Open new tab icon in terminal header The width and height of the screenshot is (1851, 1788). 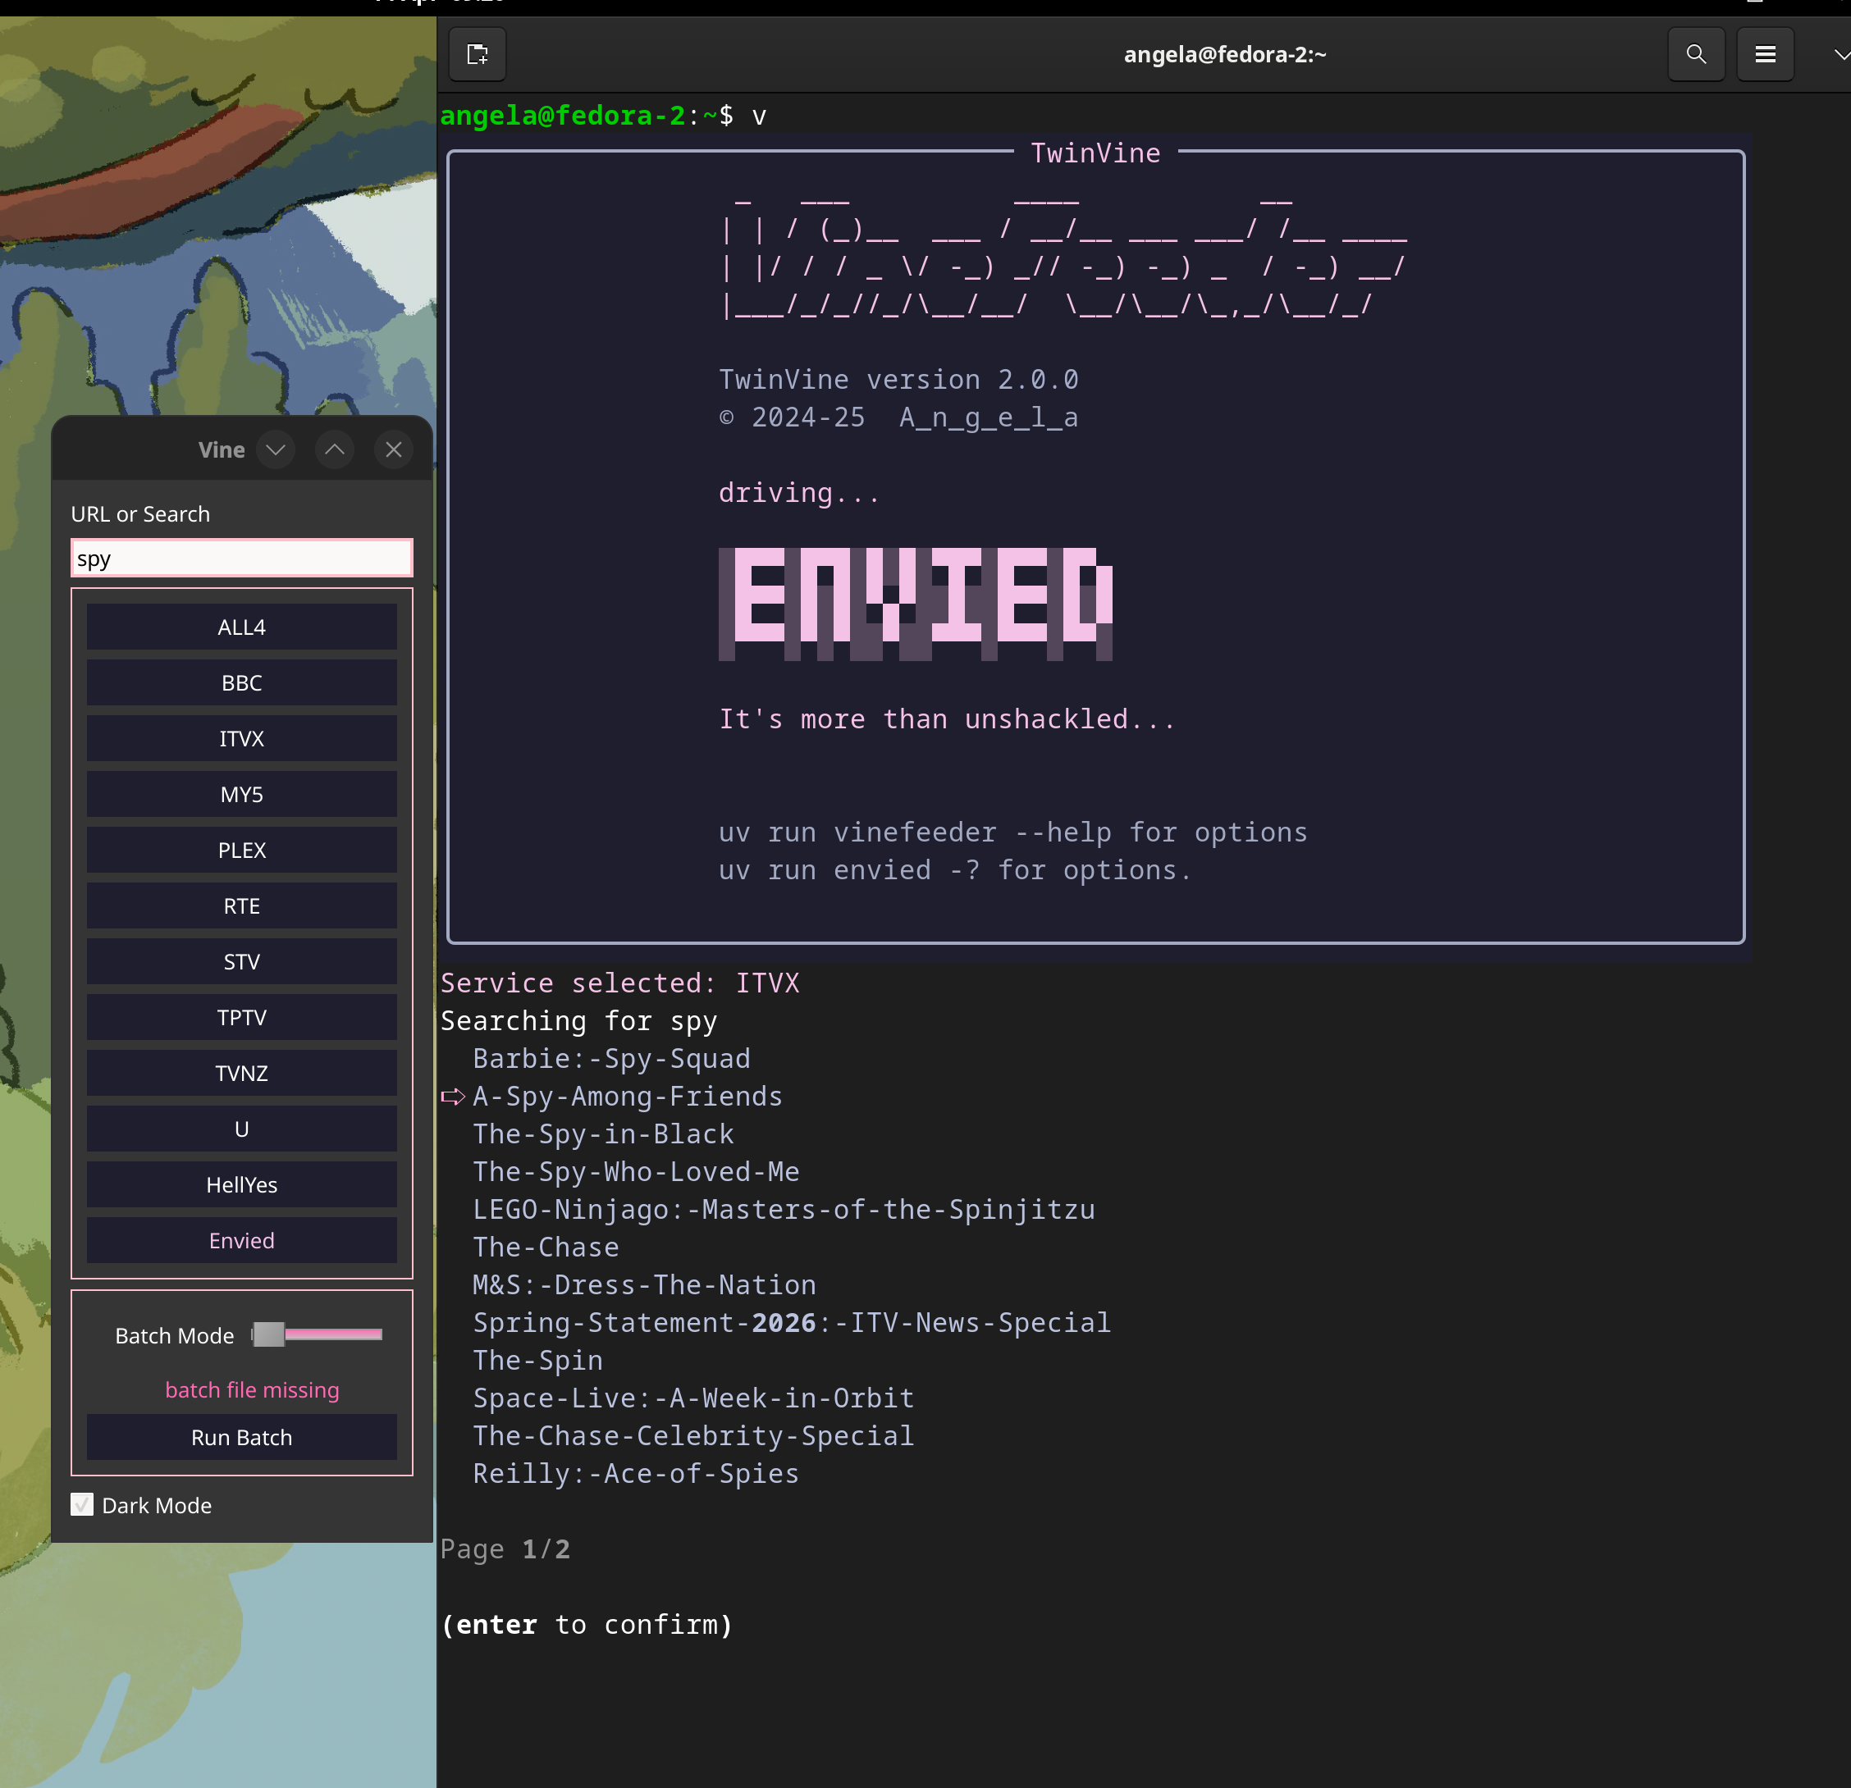[478, 55]
